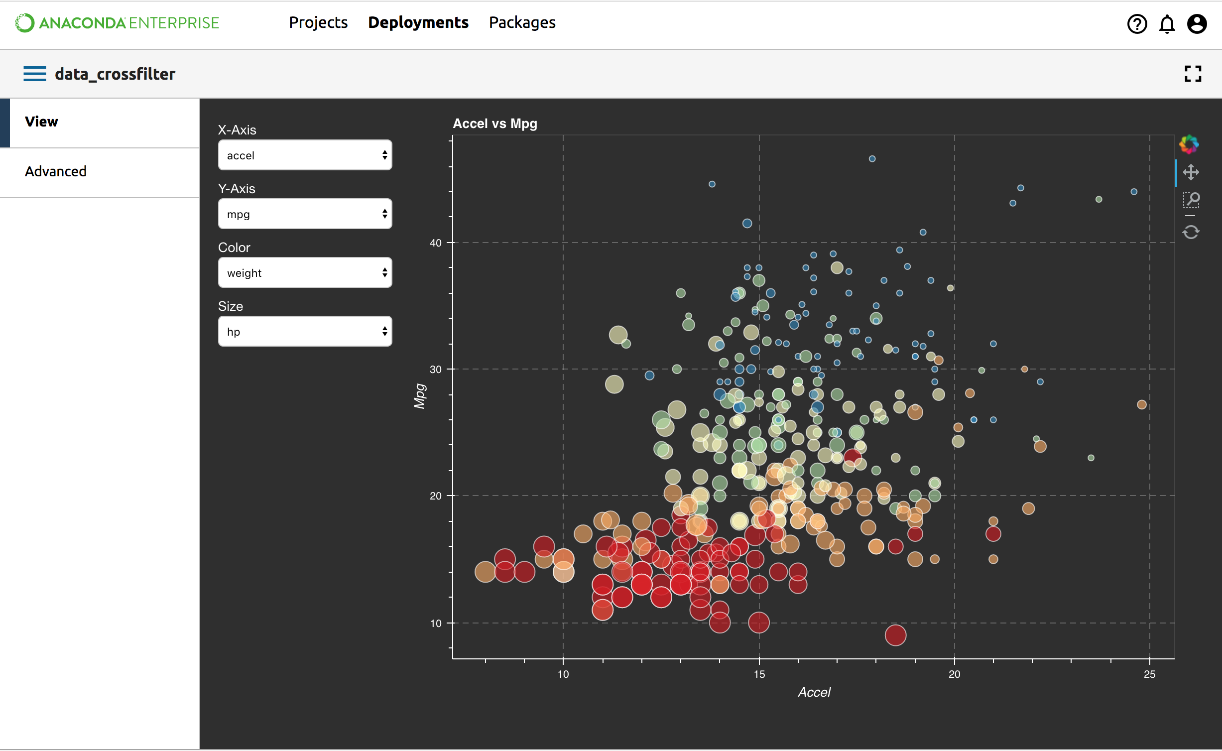
Task: Switch to the View tab
Action: tap(42, 122)
